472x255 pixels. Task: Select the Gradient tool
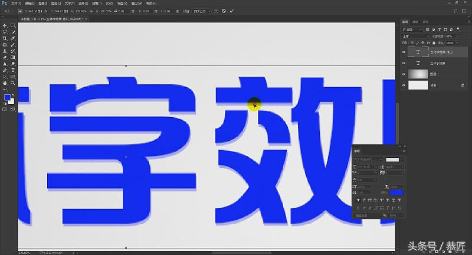click(x=12, y=57)
